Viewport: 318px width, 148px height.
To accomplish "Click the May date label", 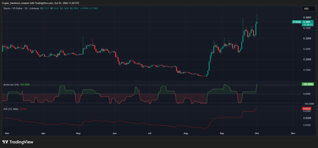I will pyautogui.click(x=79, y=133).
